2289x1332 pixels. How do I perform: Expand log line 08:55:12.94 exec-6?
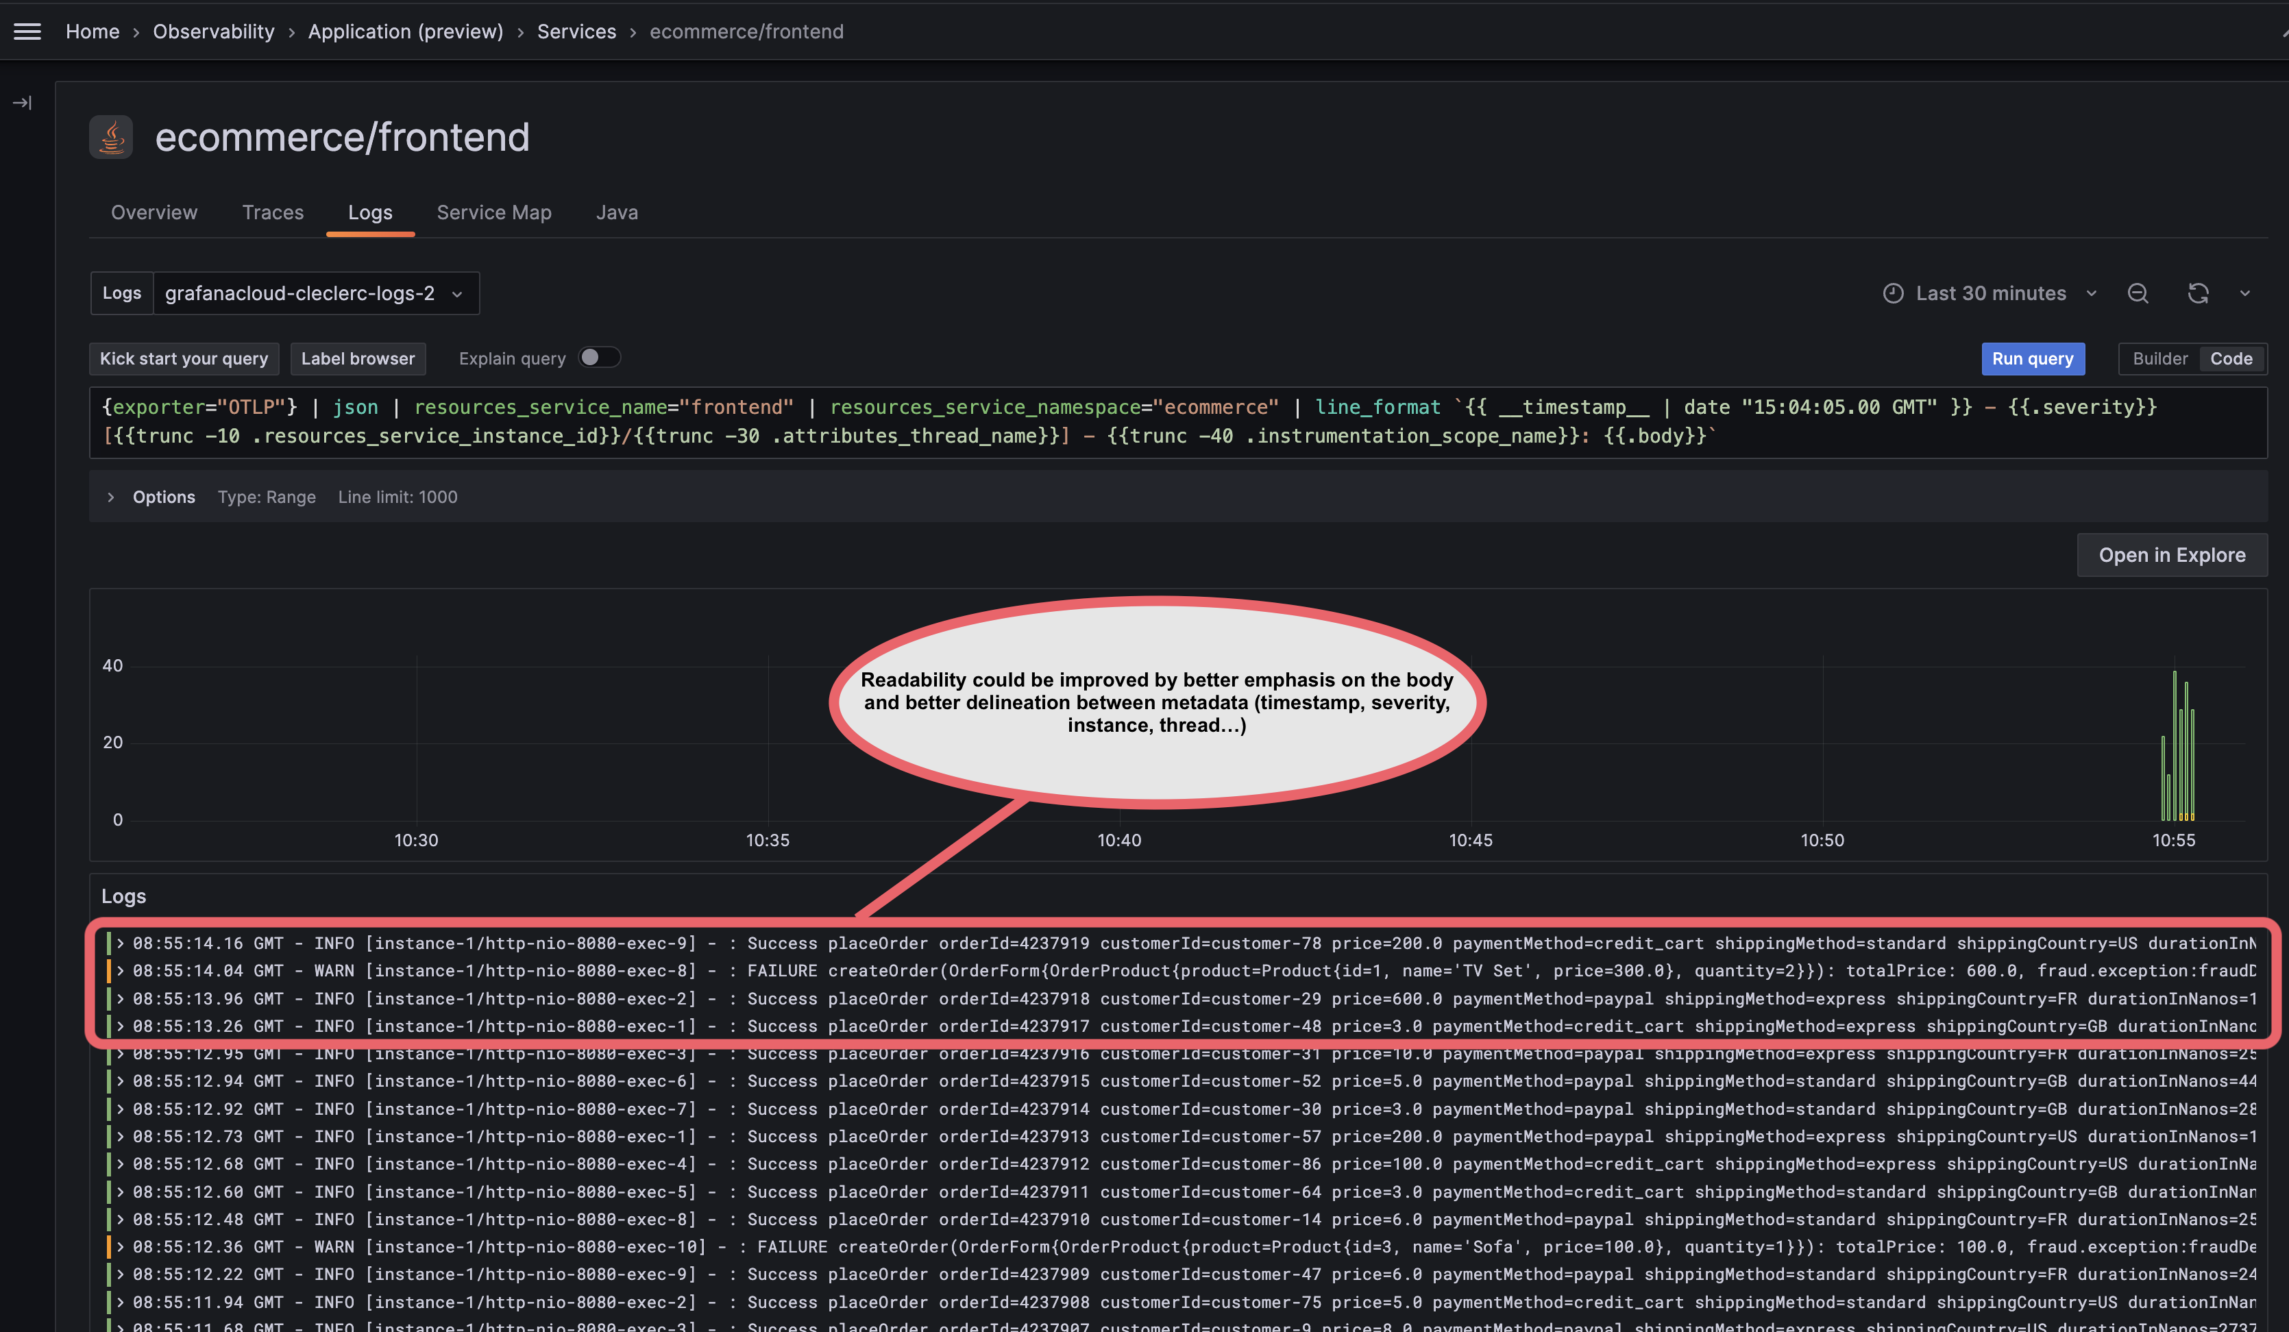pyautogui.click(x=120, y=1081)
